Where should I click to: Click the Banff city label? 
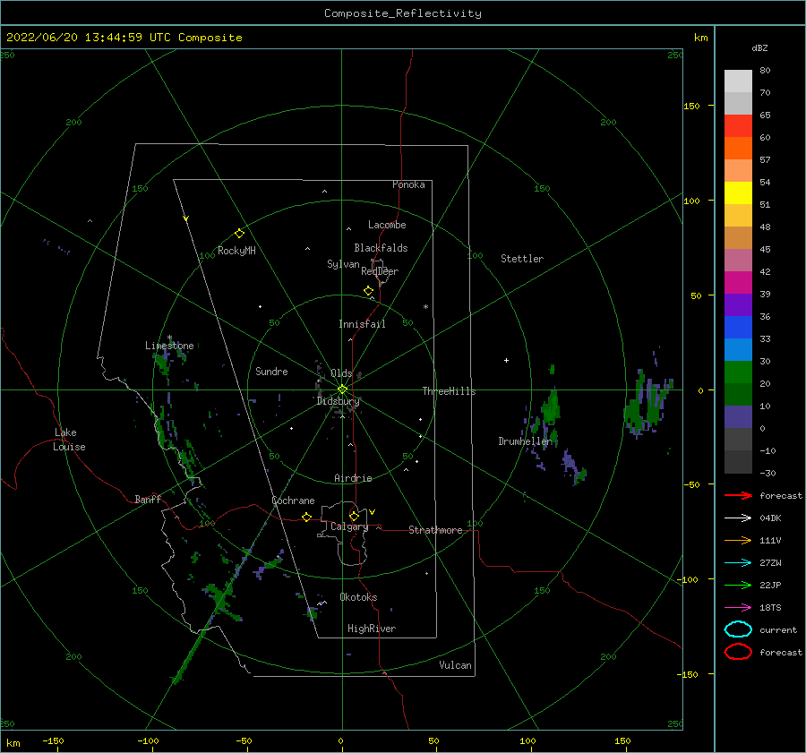tap(148, 499)
